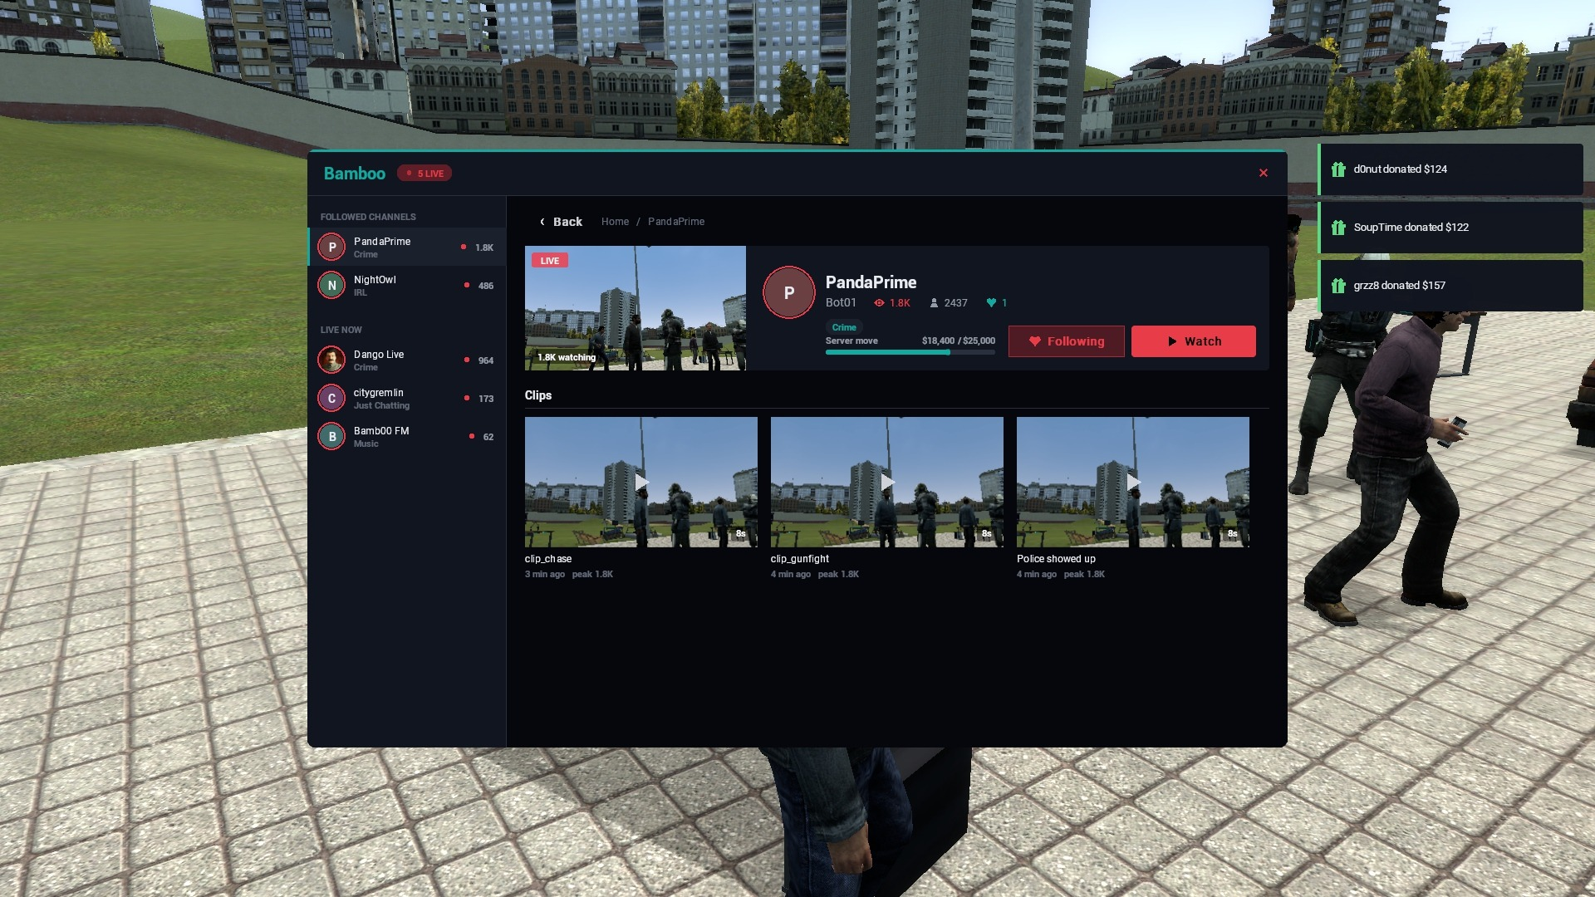
Task: Select citygremlin Just Chatting row
Action: coord(407,398)
